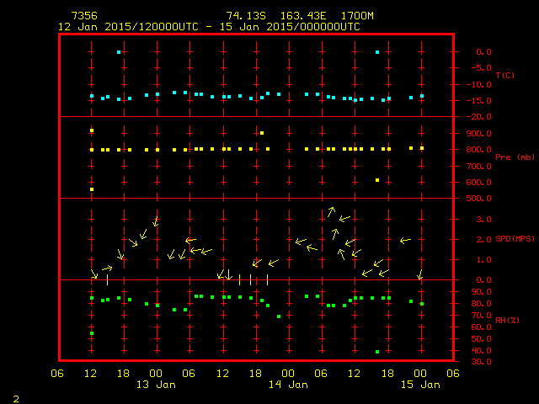
Task: Click the RH(%) humidity axis label
Action: pyautogui.click(x=504, y=321)
